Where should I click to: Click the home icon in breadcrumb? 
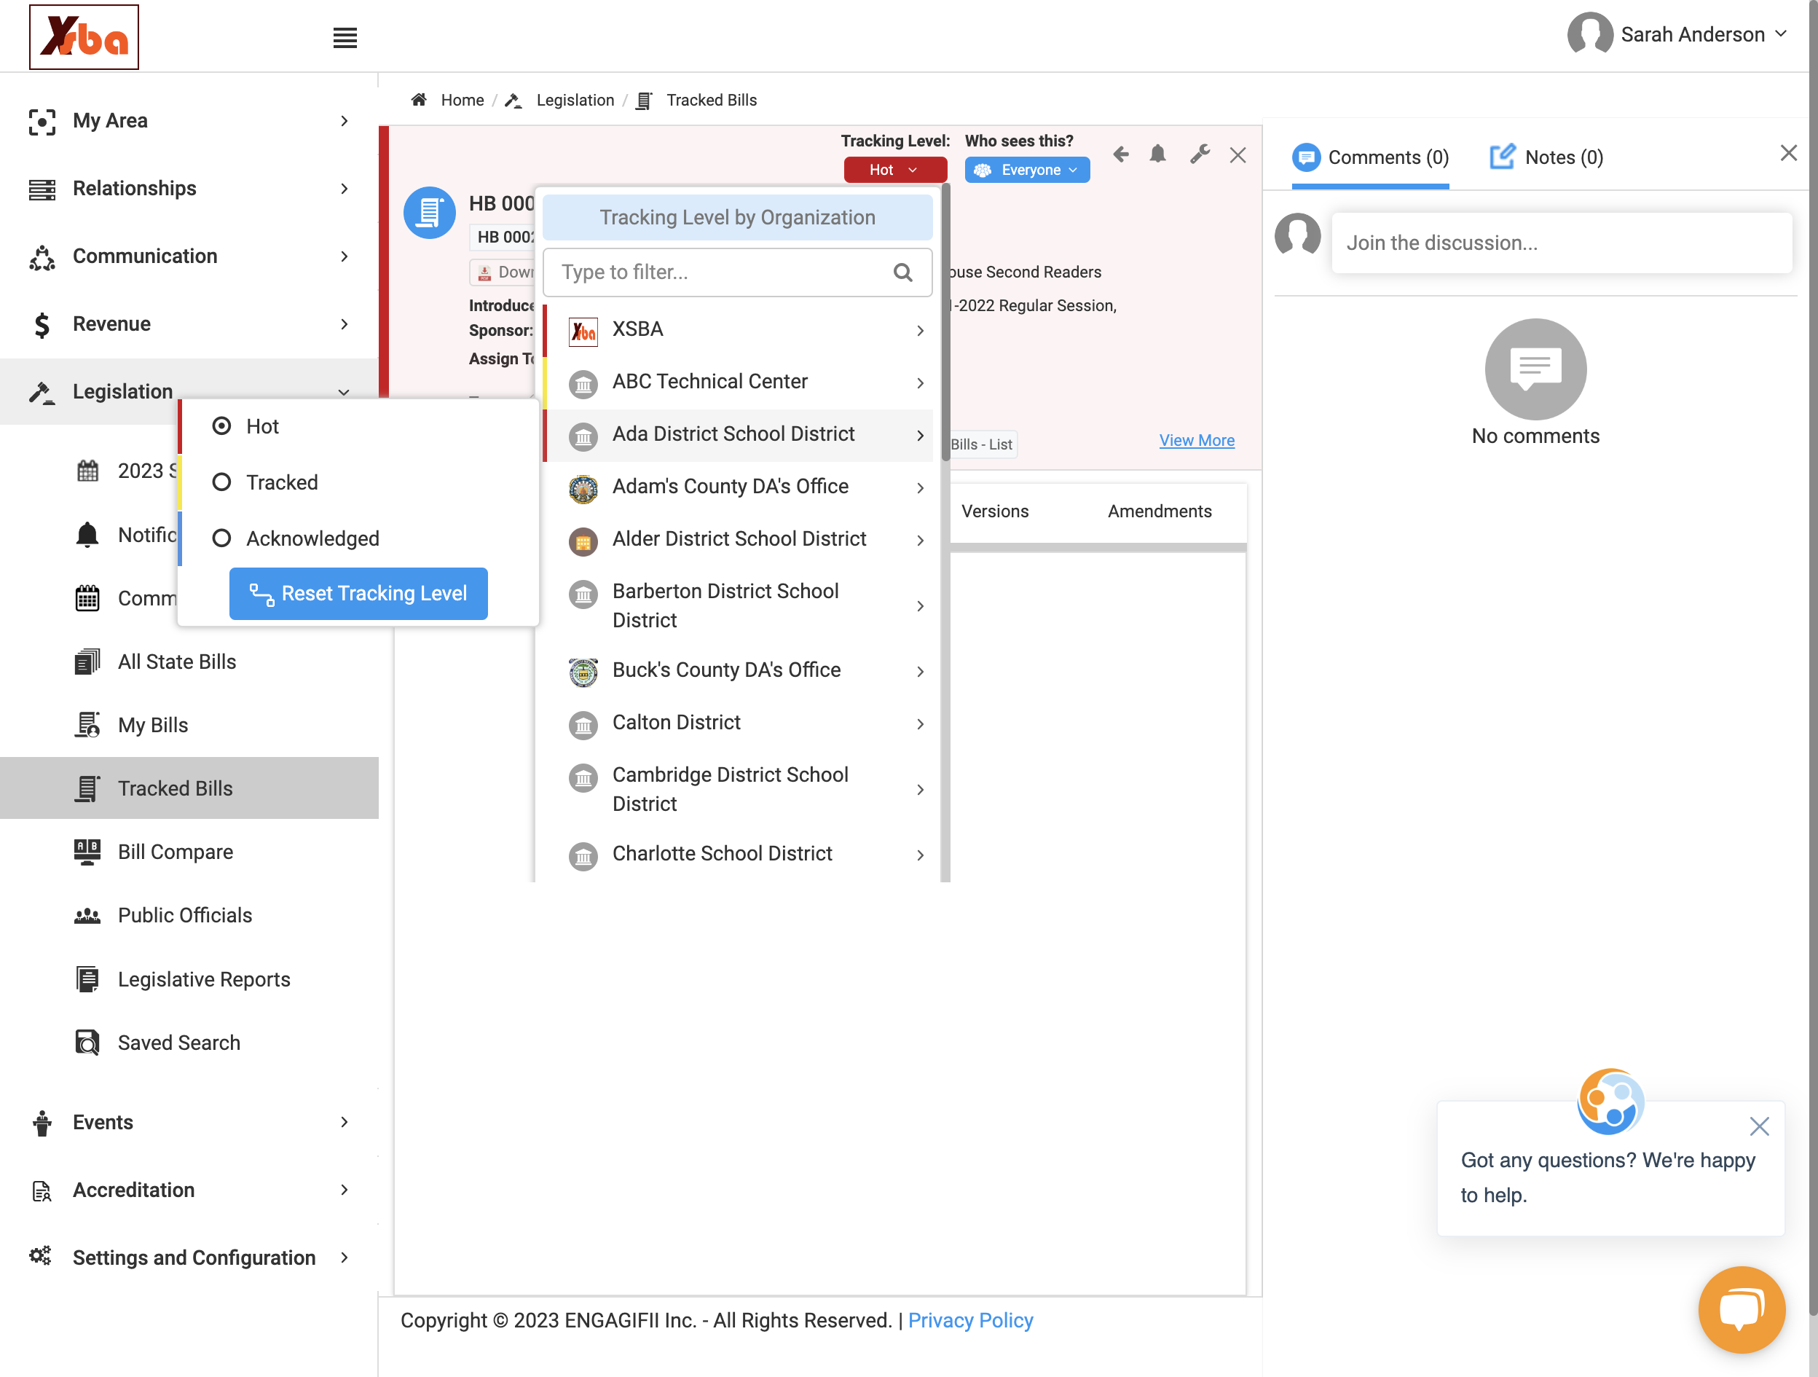(419, 100)
